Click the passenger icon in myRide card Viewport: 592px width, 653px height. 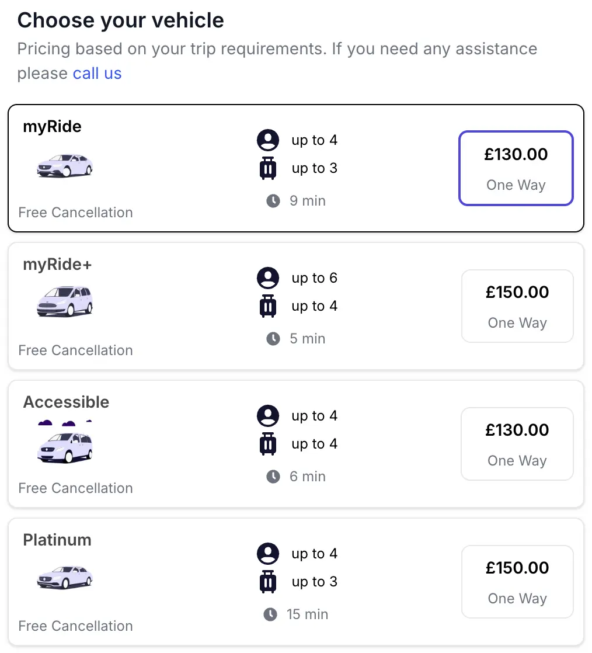click(268, 140)
